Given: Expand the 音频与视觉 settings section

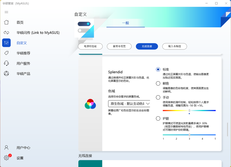Looking at the screenshot, I should pos(119,46).
